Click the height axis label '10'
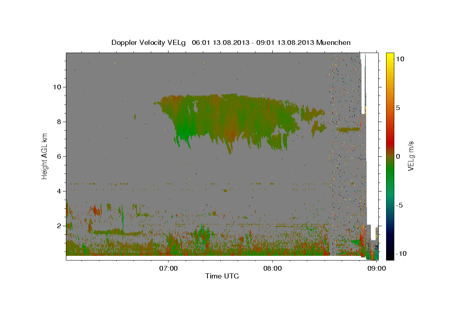The width and height of the screenshot is (468, 312). pyautogui.click(x=58, y=87)
